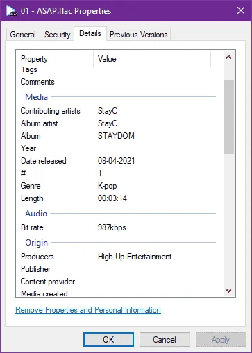Image resolution: width=252 pixels, height=353 pixels.
Task: Select the Publisher property row
Action: 118,269
